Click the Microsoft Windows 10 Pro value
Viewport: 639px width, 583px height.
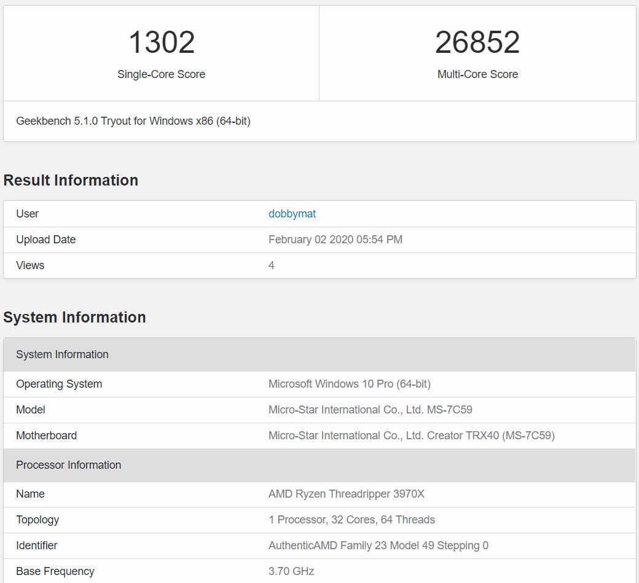coord(349,384)
